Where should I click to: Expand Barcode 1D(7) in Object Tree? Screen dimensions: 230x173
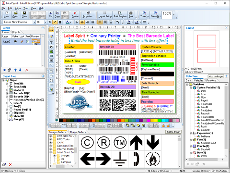pos(7,93)
